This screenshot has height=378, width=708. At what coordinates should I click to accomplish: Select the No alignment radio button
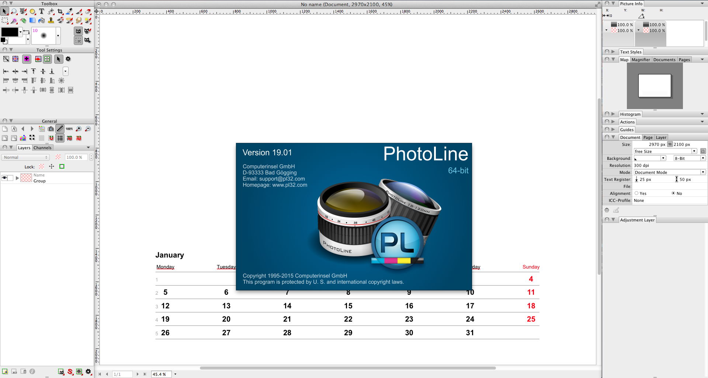click(x=673, y=193)
